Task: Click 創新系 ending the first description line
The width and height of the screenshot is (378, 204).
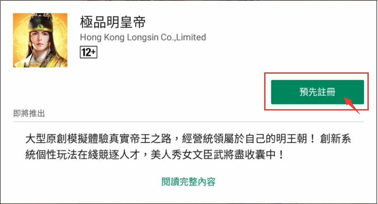Action: (335, 139)
